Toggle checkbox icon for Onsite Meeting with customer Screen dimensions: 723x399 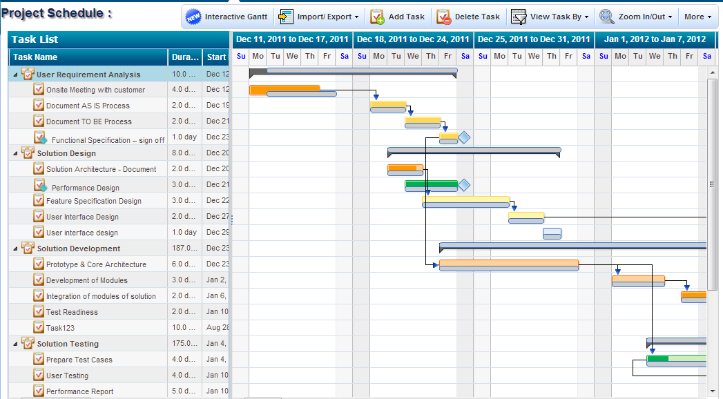coord(39,89)
